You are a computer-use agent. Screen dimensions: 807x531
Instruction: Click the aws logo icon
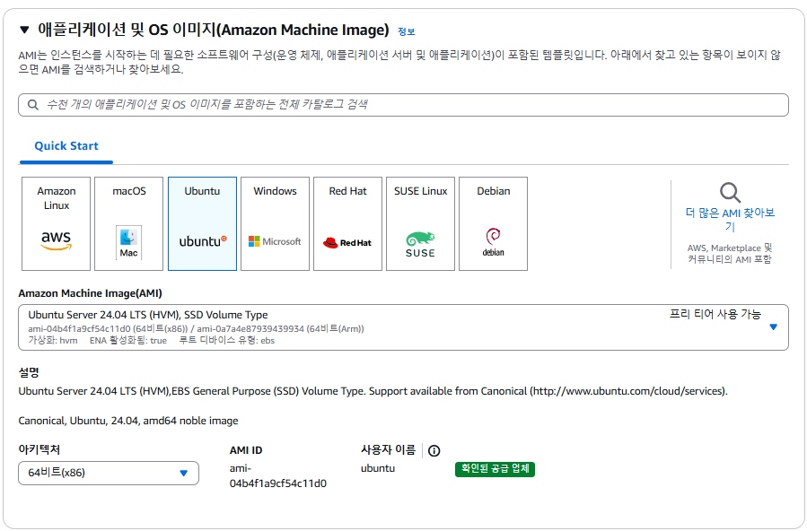[56, 240]
